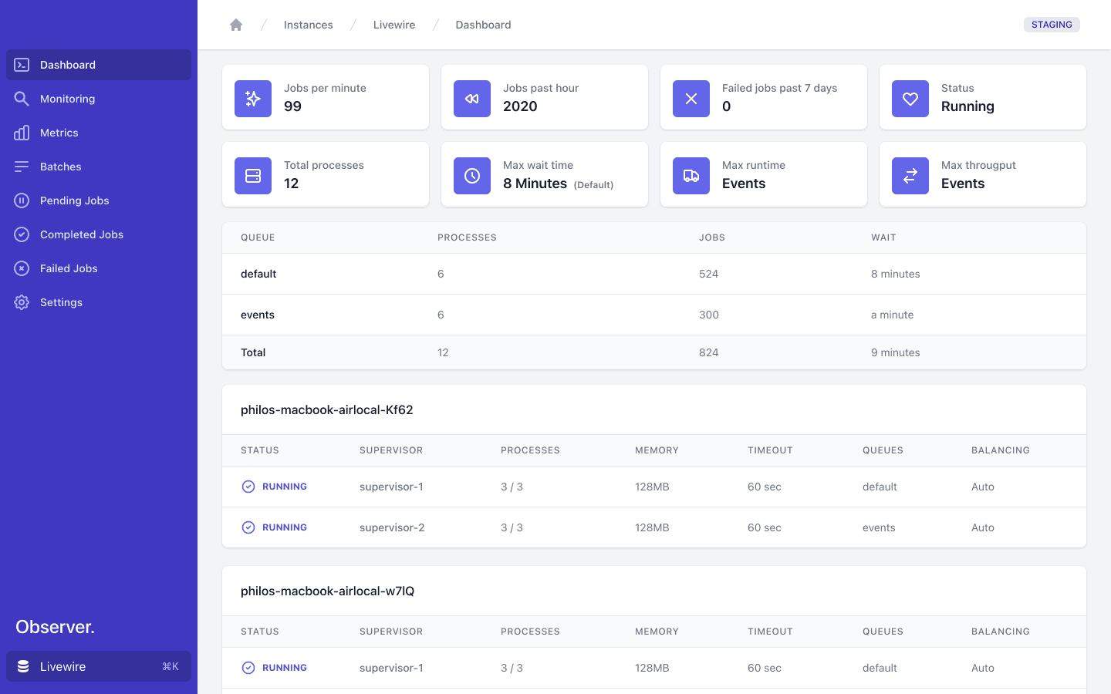Image resolution: width=1111 pixels, height=694 pixels.
Task: Click the Max runtime truck icon
Action: 691,176
